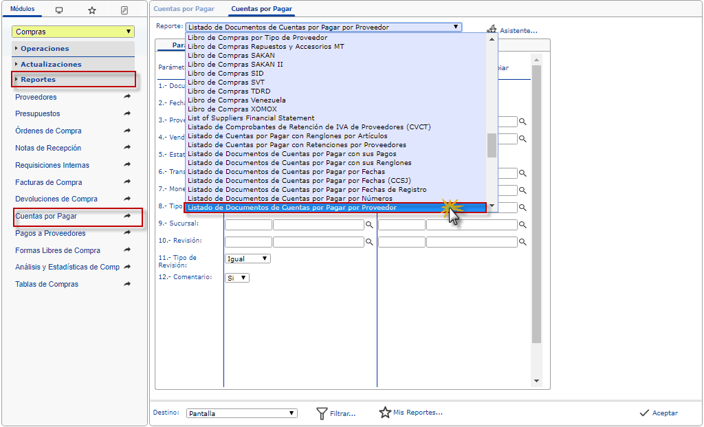
Task: Click the Mis Reportes star icon
Action: pyautogui.click(x=385, y=413)
